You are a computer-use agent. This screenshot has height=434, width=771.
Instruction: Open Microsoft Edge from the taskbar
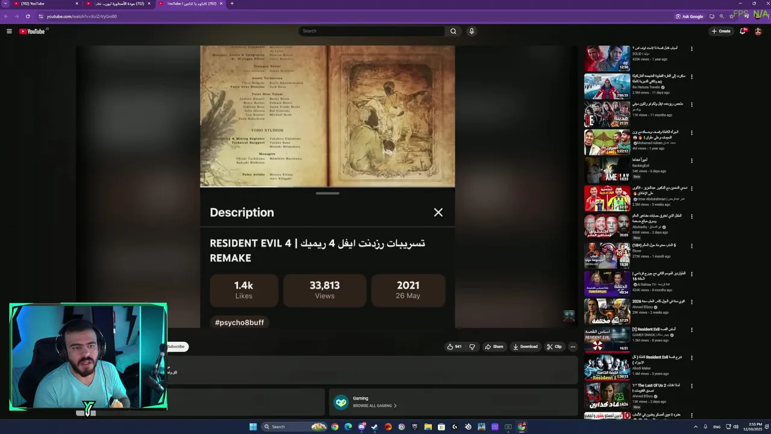click(348, 427)
